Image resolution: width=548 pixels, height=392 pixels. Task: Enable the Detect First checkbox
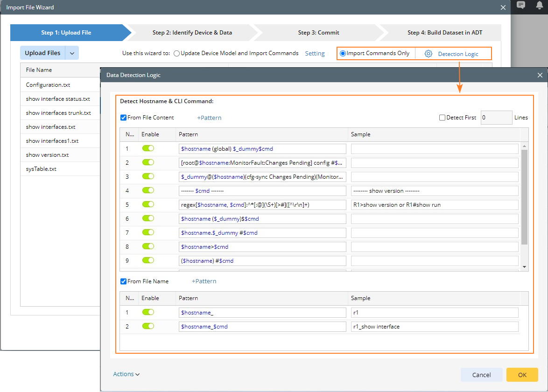point(442,118)
